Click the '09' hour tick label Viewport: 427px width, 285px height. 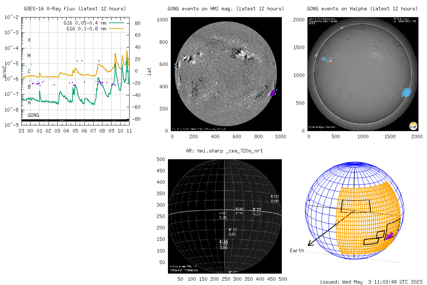click(x=111, y=131)
